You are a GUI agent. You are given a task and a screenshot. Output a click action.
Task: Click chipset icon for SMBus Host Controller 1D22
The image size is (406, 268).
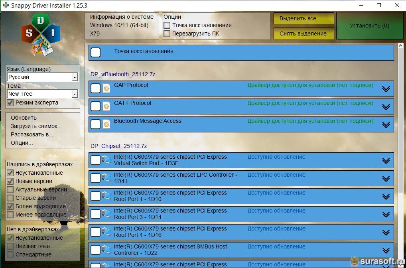click(106, 250)
